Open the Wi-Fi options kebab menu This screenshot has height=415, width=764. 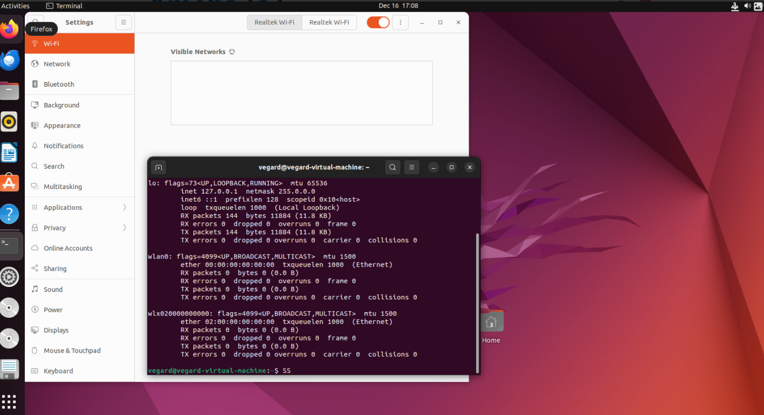point(401,22)
